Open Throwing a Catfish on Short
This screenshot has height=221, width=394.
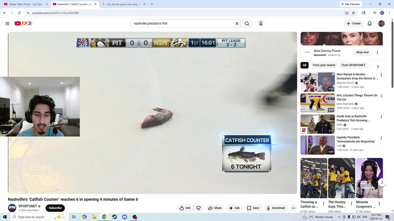point(314,178)
